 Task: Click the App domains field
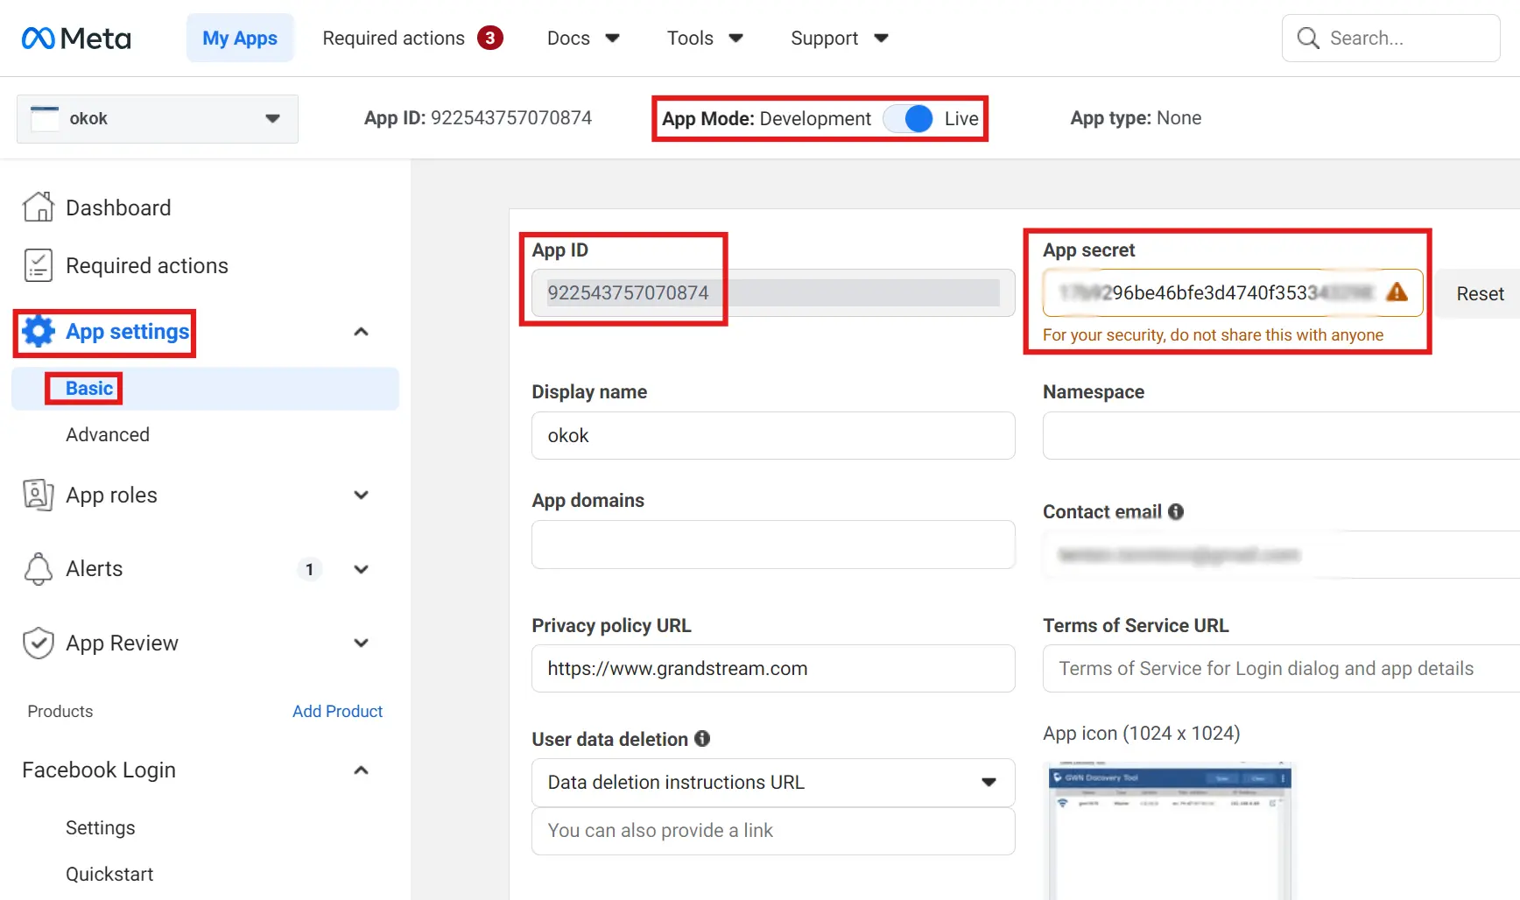click(x=773, y=545)
